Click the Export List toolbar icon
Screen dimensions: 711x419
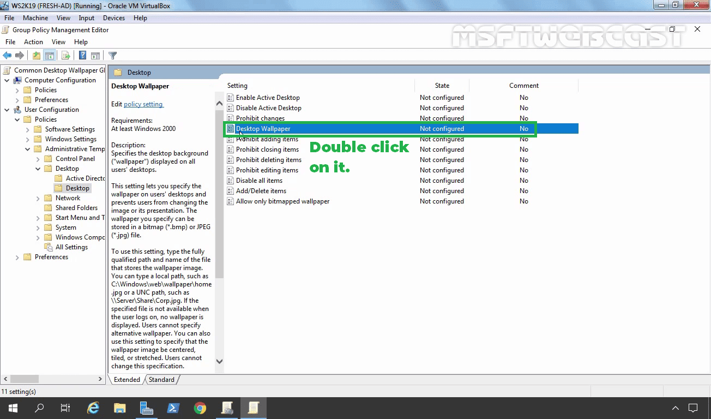65,55
